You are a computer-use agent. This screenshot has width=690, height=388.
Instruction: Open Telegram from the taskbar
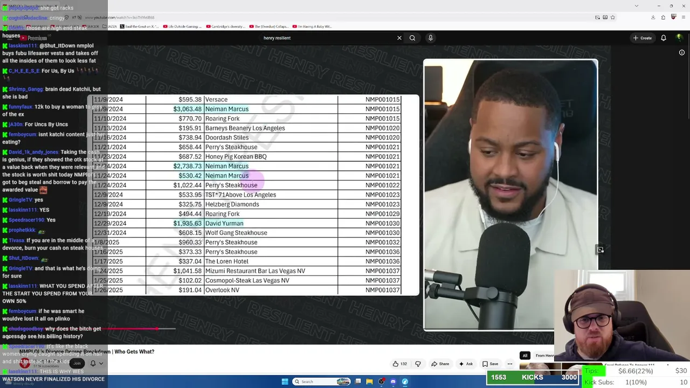[405, 382]
